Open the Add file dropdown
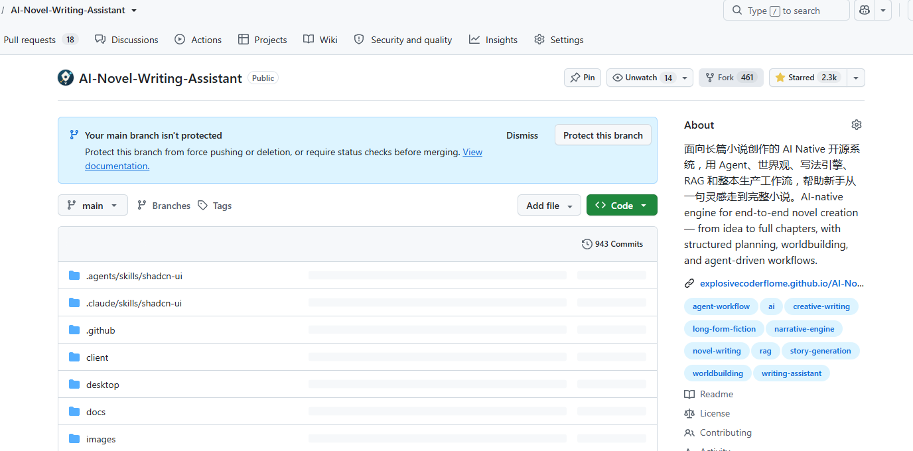The width and height of the screenshot is (913, 451). 549,206
